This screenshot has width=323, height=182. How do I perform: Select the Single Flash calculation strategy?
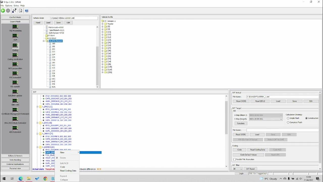(x=288, y=118)
